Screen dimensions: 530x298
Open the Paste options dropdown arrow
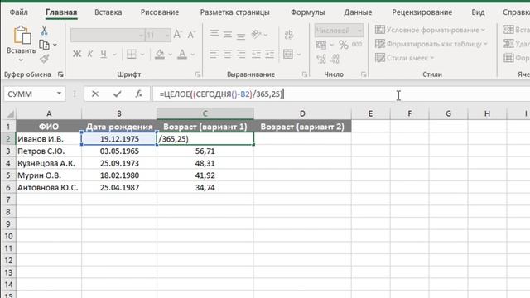coord(21,60)
